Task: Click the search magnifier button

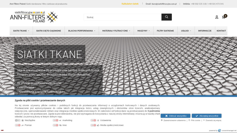Action: (166, 17)
